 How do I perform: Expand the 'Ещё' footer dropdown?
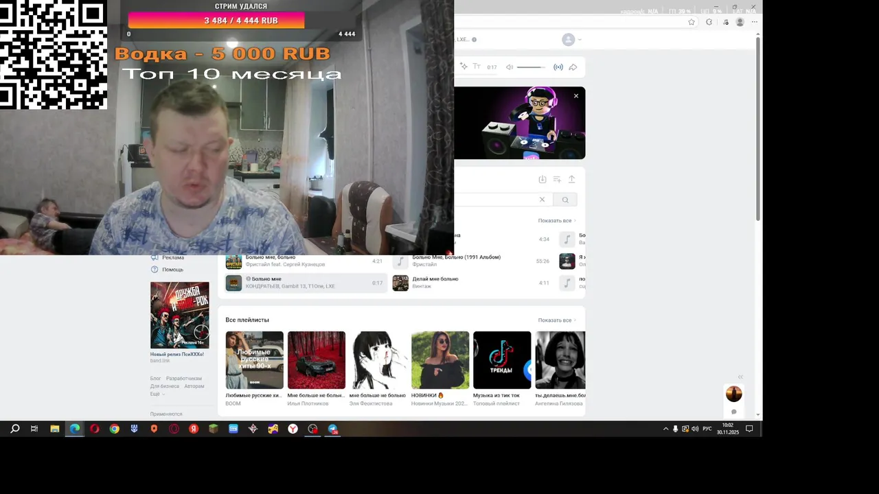click(157, 394)
